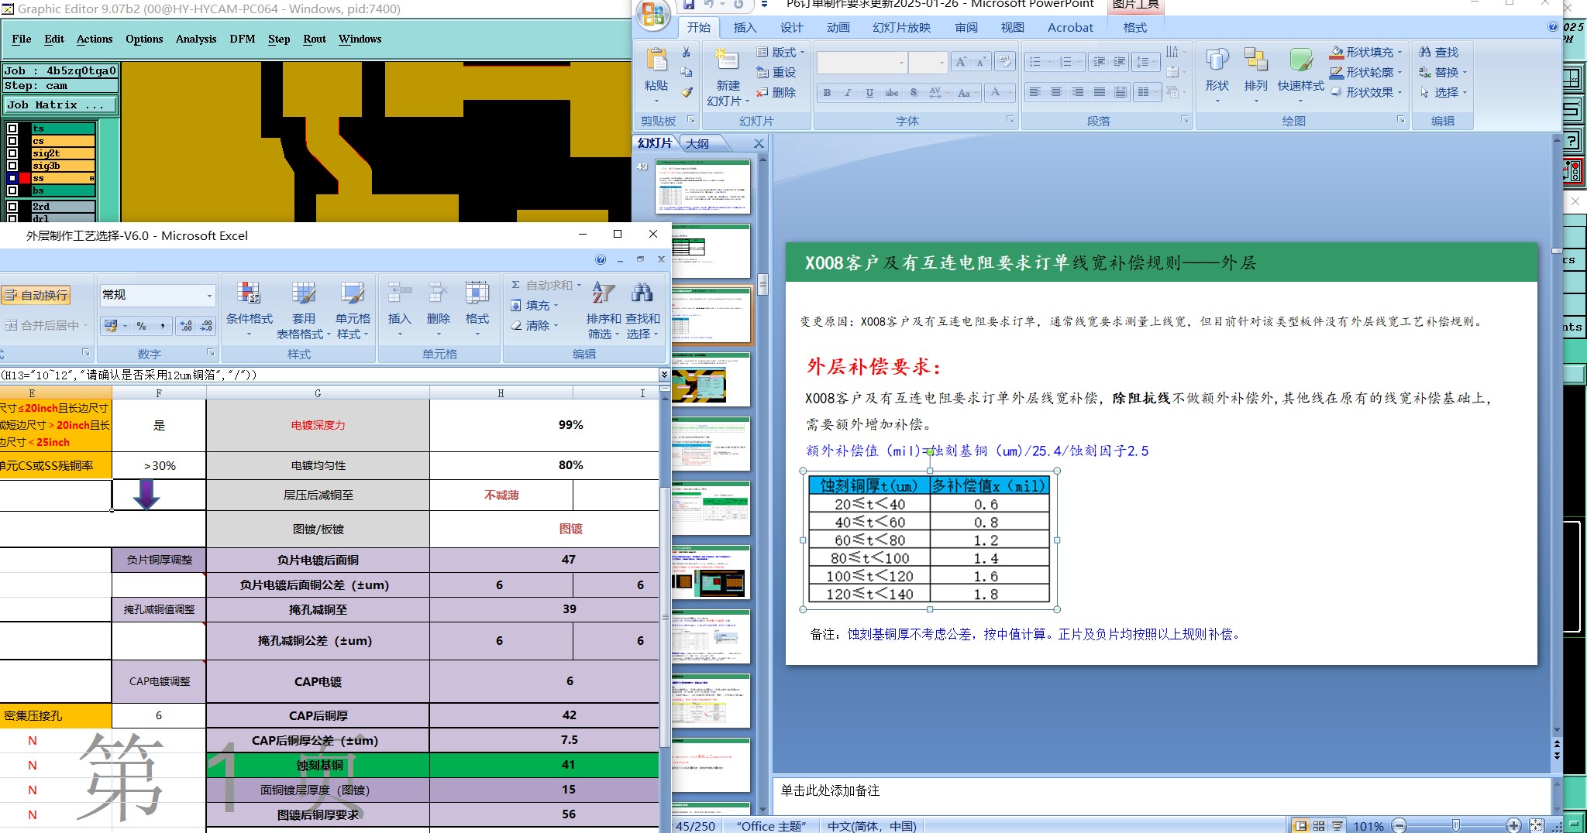Click Insert cells (插入) icon in Excel

(399, 310)
